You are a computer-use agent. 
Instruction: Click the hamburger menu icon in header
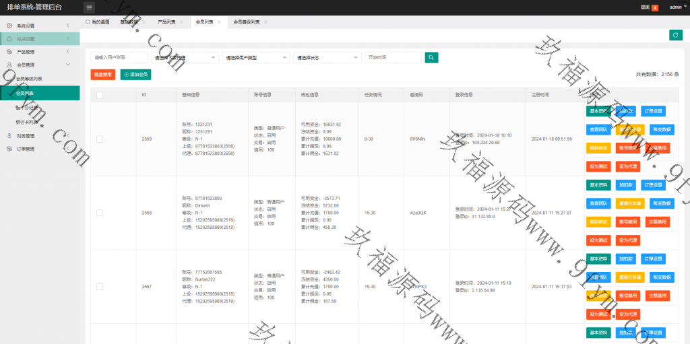click(x=90, y=7)
